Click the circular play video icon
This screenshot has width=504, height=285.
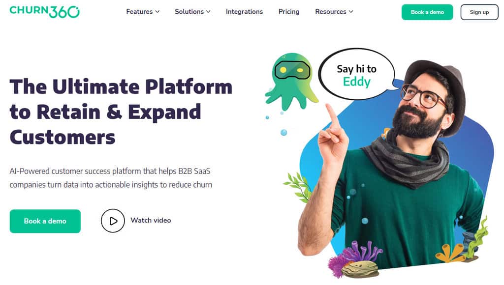113,221
